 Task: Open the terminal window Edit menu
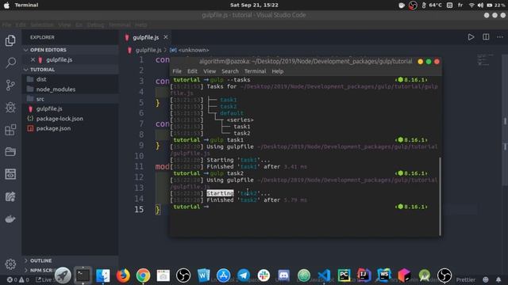pos(192,71)
